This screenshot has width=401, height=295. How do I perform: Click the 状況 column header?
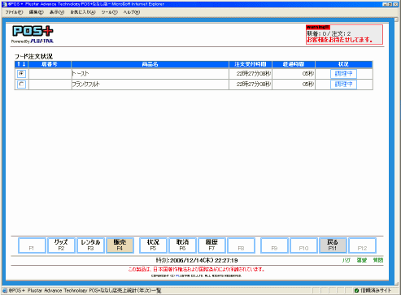[344, 64]
